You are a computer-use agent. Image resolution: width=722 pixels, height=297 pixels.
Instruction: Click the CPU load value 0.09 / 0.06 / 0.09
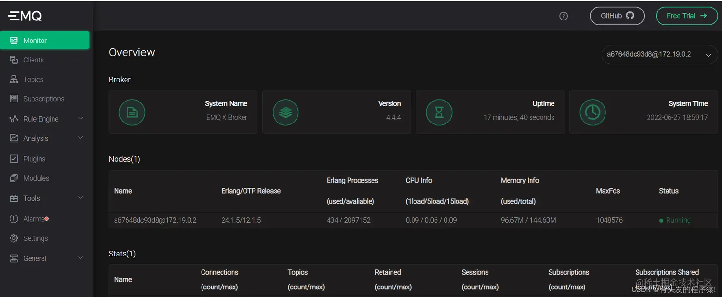pyautogui.click(x=431, y=220)
